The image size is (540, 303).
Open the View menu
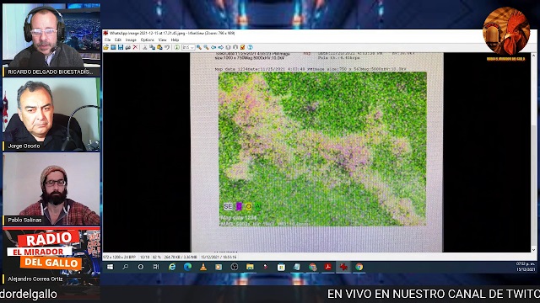click(x=162, y=40)
